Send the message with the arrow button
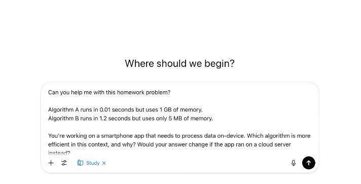 308,163
